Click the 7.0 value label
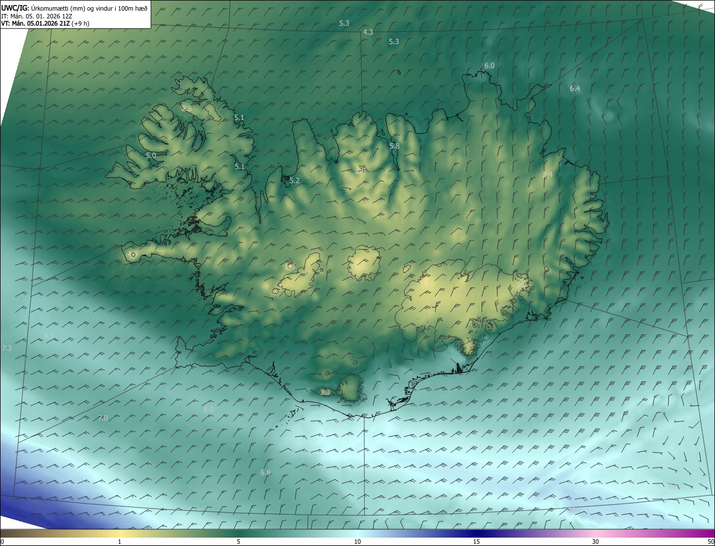The height and width of the screenshot is (546, 715). (x=103, y=418)
